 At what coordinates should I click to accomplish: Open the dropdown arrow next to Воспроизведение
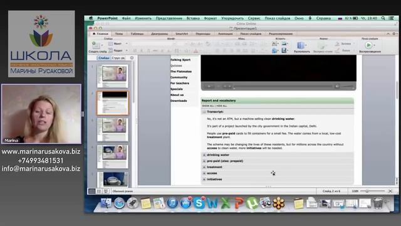pyautogui.click(x=374, y=45)
